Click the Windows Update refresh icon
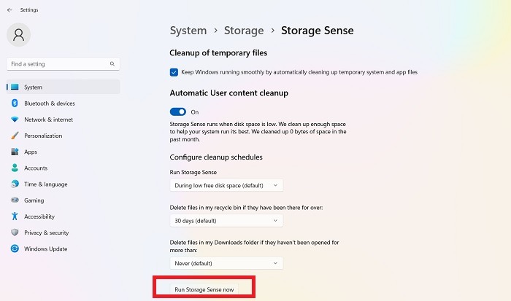 (15, 249)
